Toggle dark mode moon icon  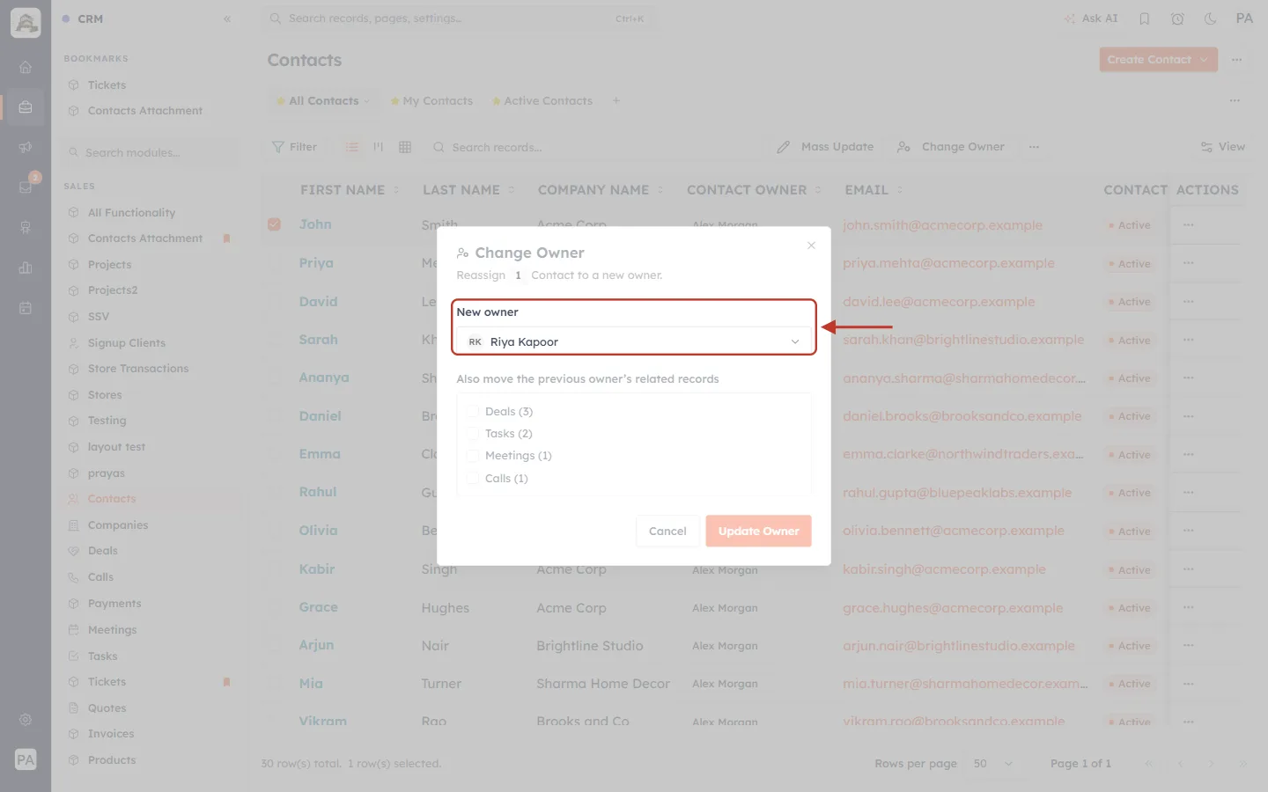pyautogui.click(x=1211, y=18)
